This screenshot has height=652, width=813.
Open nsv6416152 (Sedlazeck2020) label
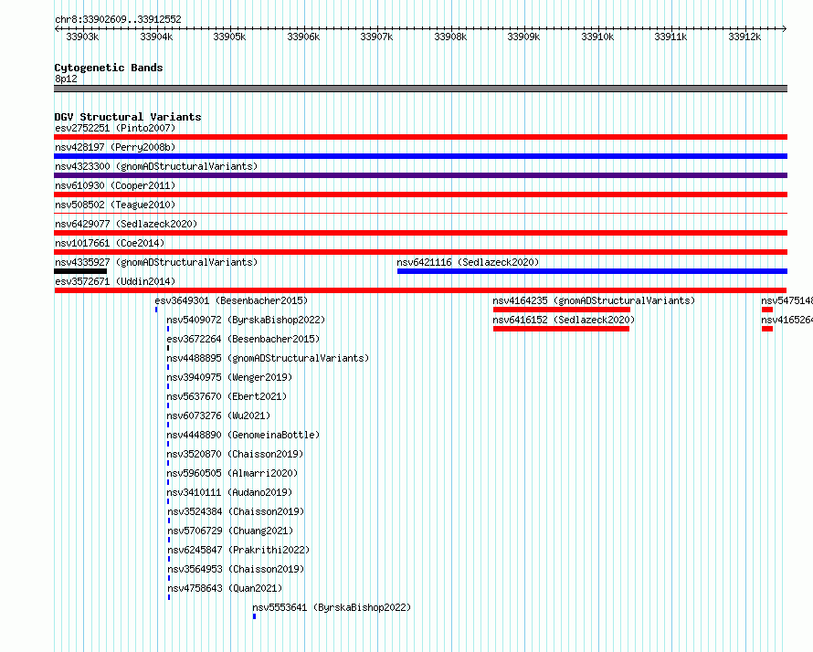(x=564, y=320)
